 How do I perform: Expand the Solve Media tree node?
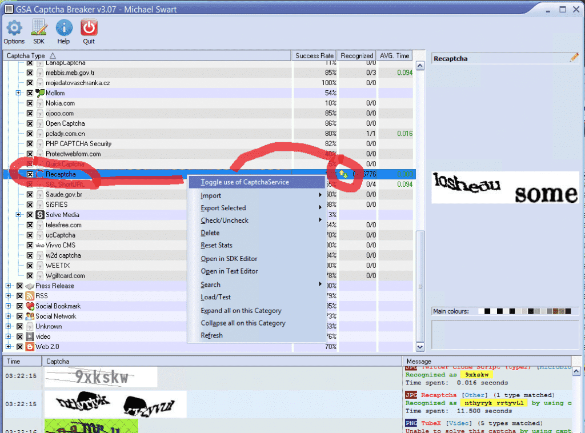18,215
